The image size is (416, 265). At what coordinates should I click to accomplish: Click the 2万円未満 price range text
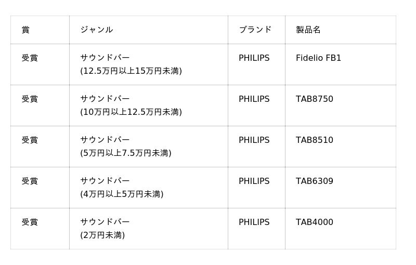[102, 235]
